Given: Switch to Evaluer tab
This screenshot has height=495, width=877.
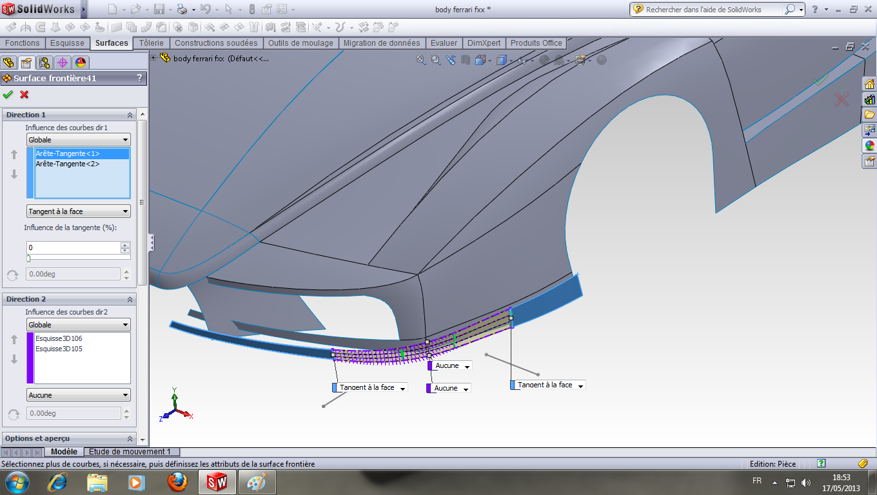Looking at the screenshot, I should tap(444, 43).
